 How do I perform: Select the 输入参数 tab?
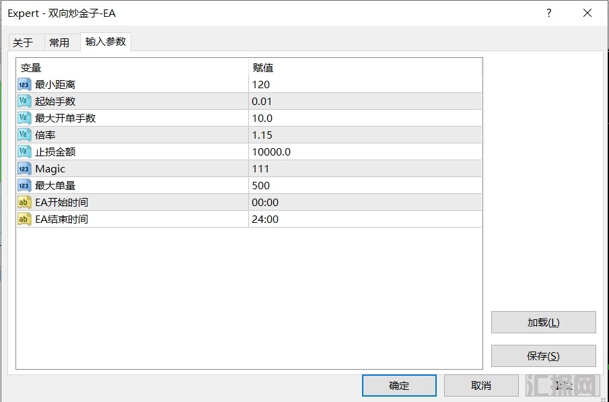[x=106, y=42]
